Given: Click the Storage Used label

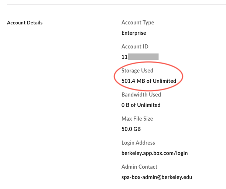Looking at the screenshot, I should (137, 71).
